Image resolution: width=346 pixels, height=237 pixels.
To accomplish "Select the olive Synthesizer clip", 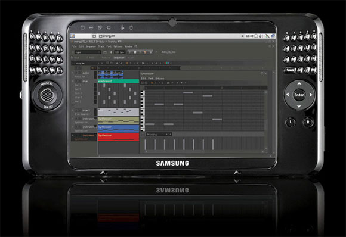I will pyautogui.click(x=118, y=120).
